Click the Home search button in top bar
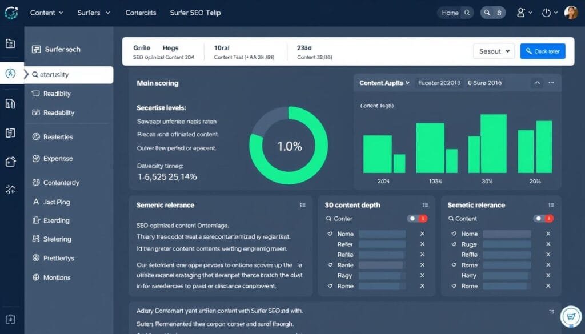This screenshot has width=585, height=334. (456, 13)
